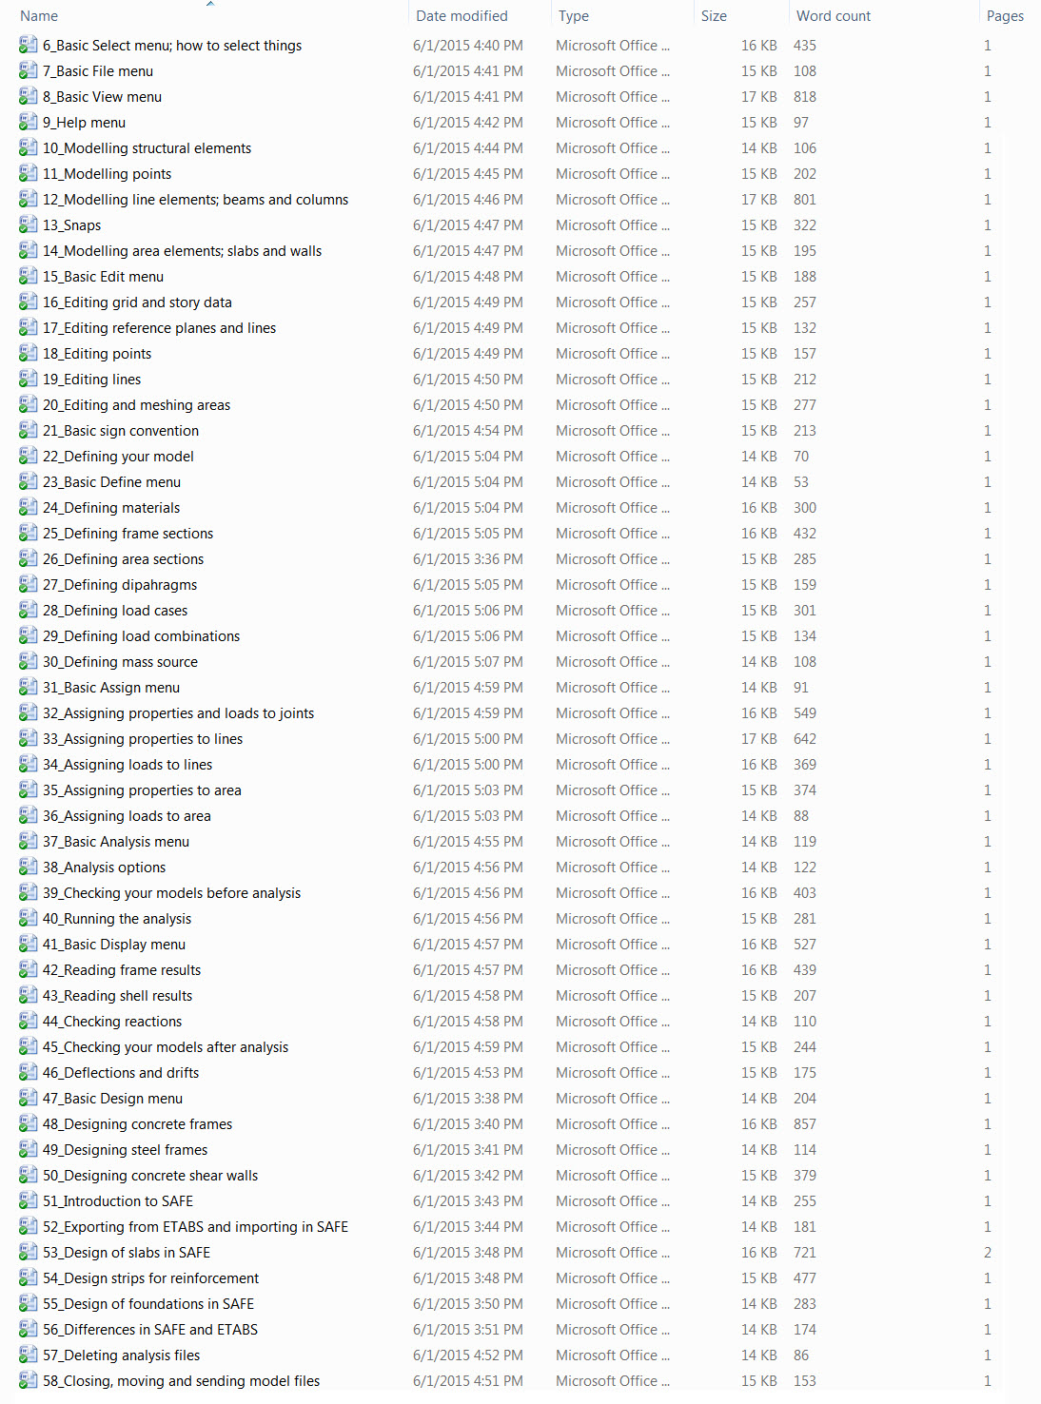Click the file icon for 21_Basic sign convention

pos(29,430)
